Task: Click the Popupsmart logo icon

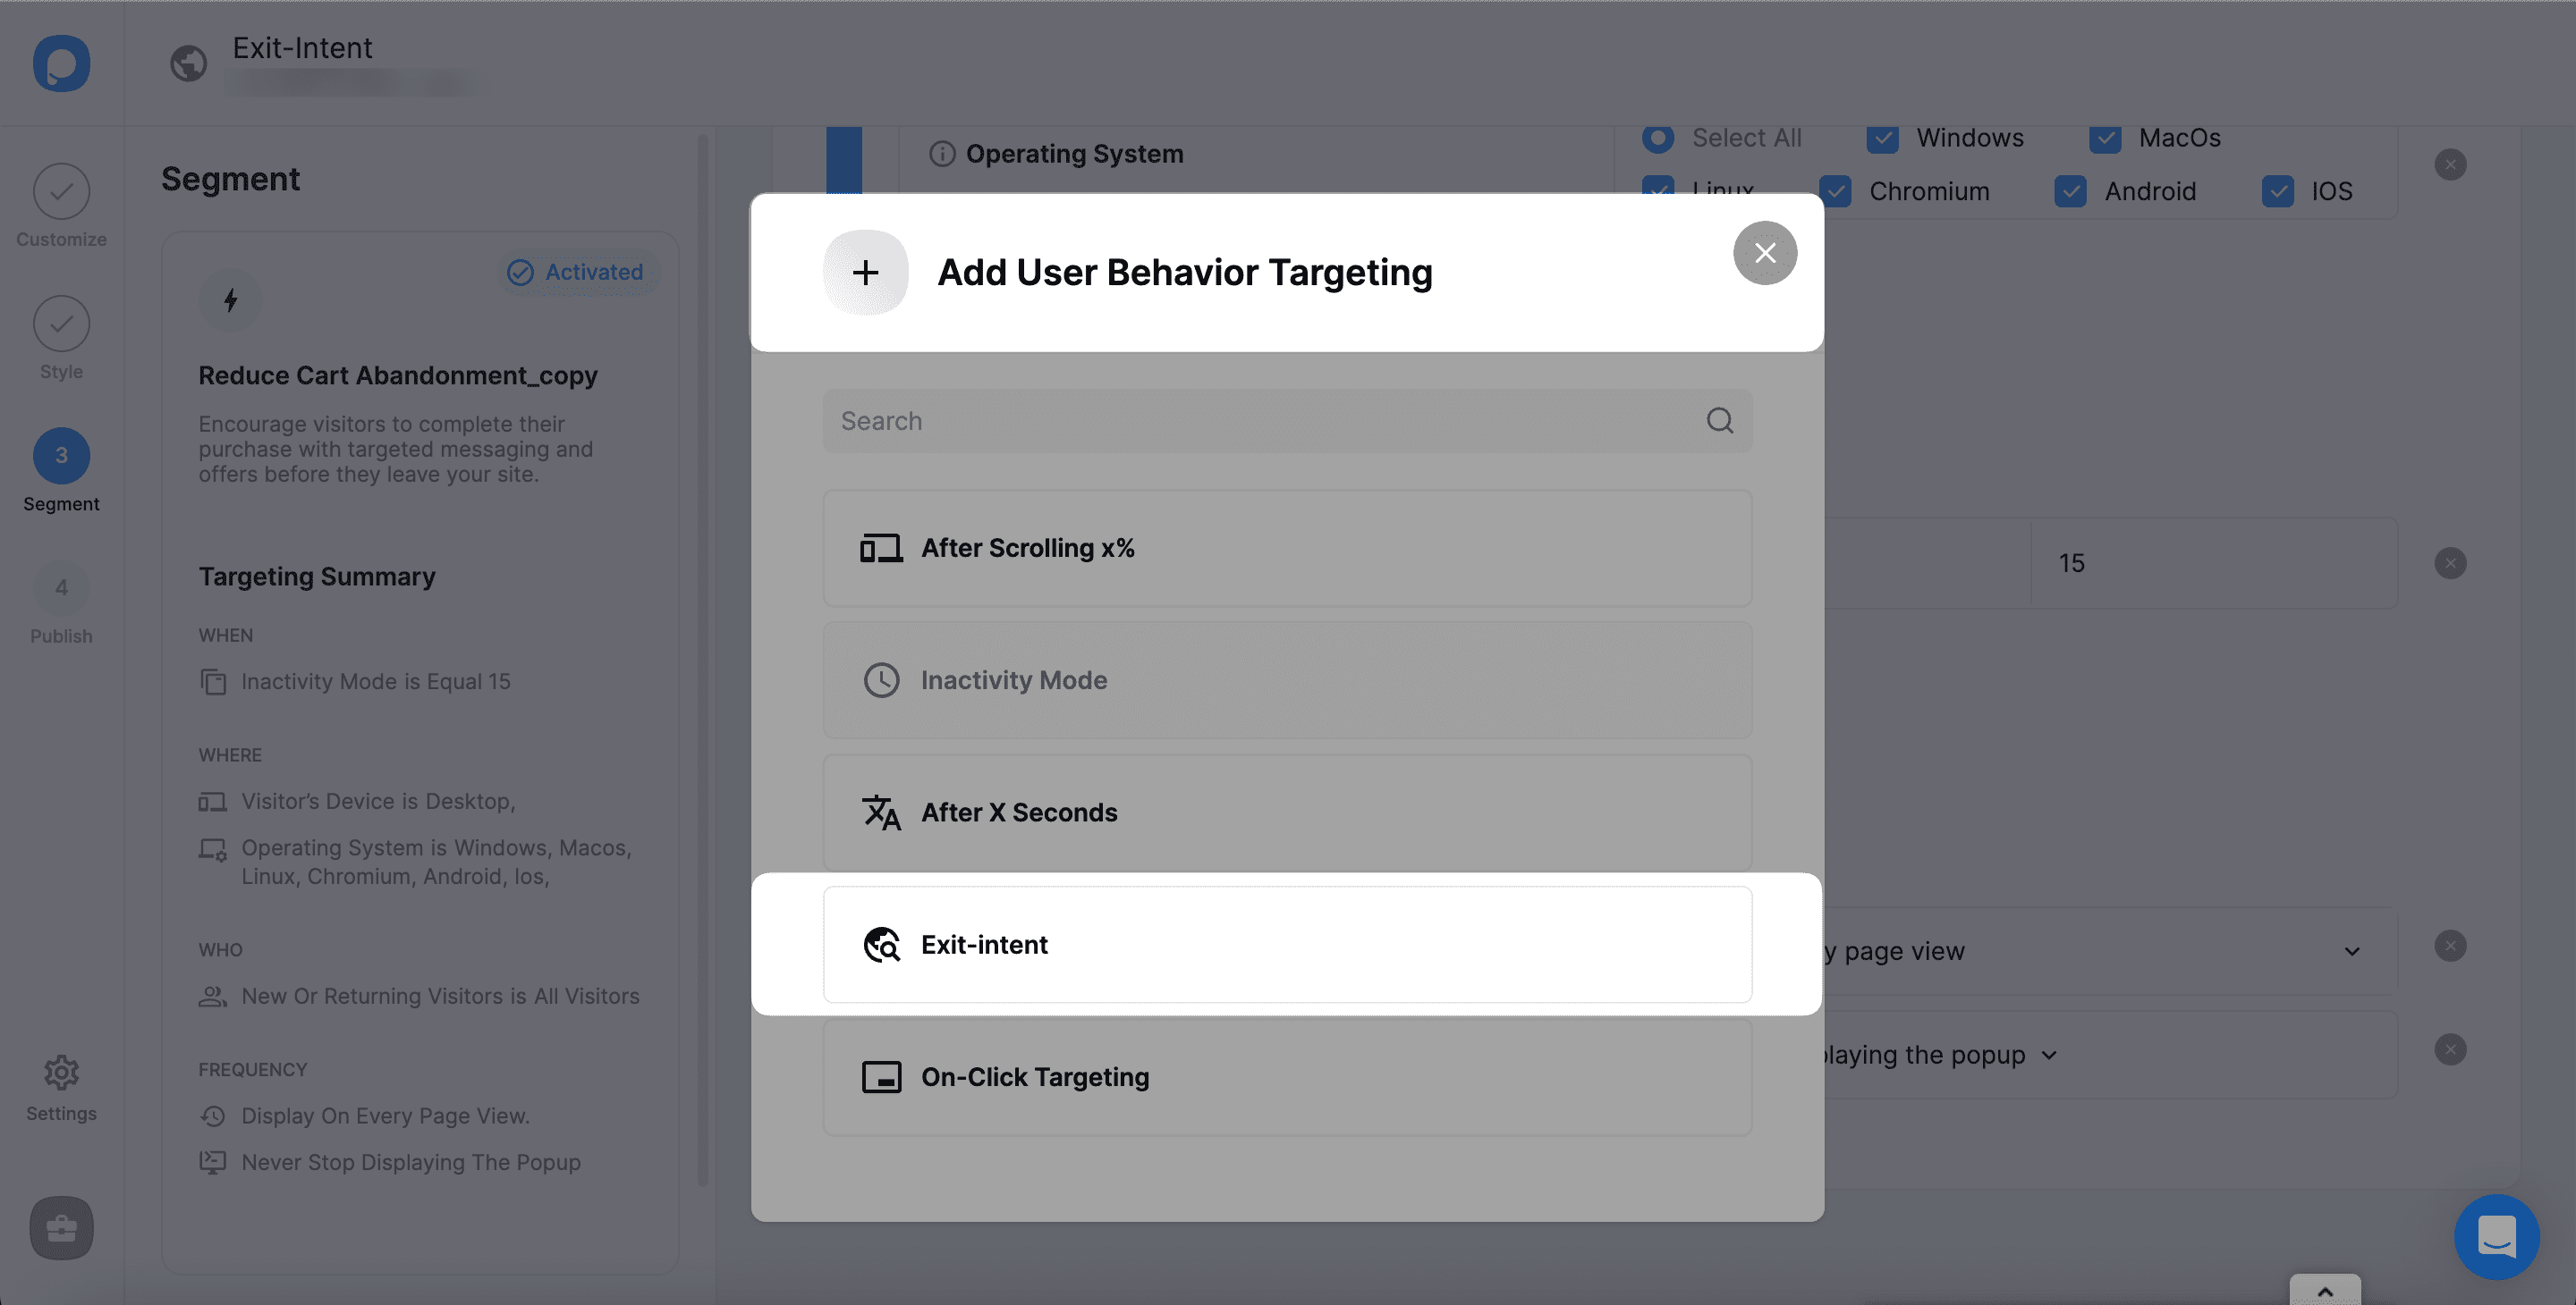Action: pos(61,63)
